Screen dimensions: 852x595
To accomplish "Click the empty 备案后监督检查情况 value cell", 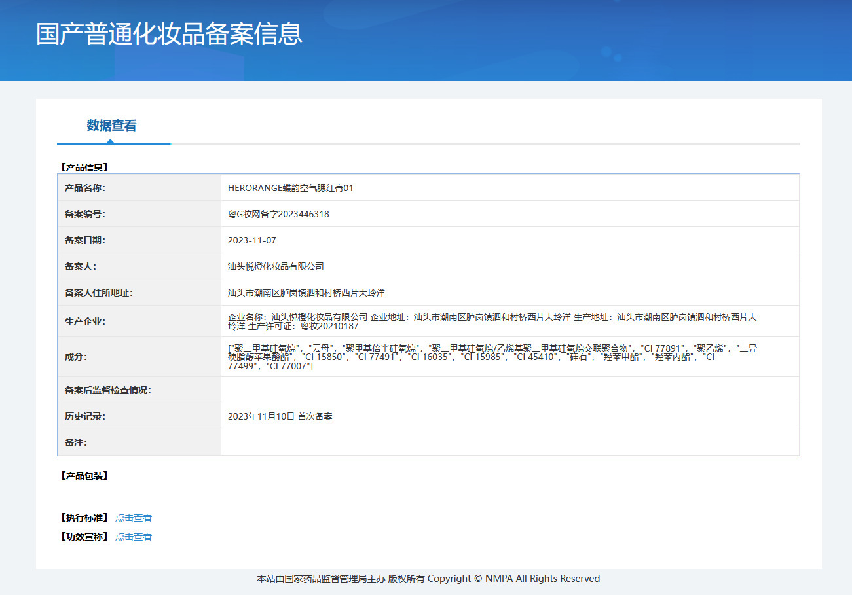I will click(509, 390).
